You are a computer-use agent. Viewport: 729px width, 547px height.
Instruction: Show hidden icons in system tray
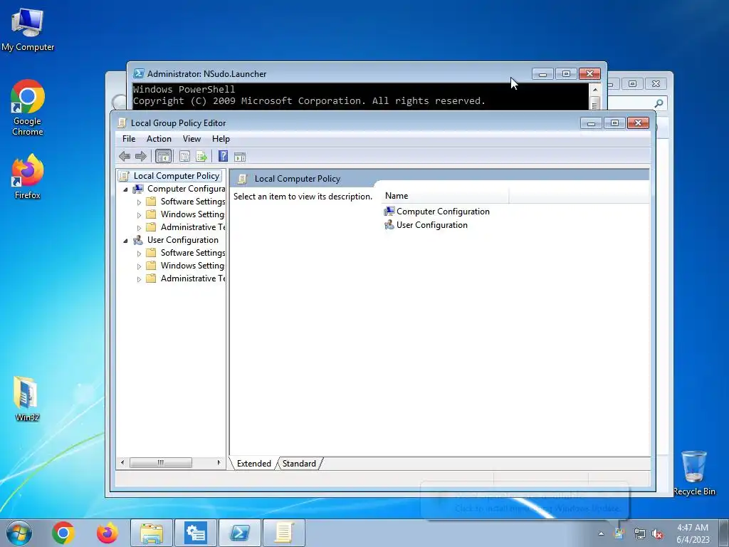[601, 533]
